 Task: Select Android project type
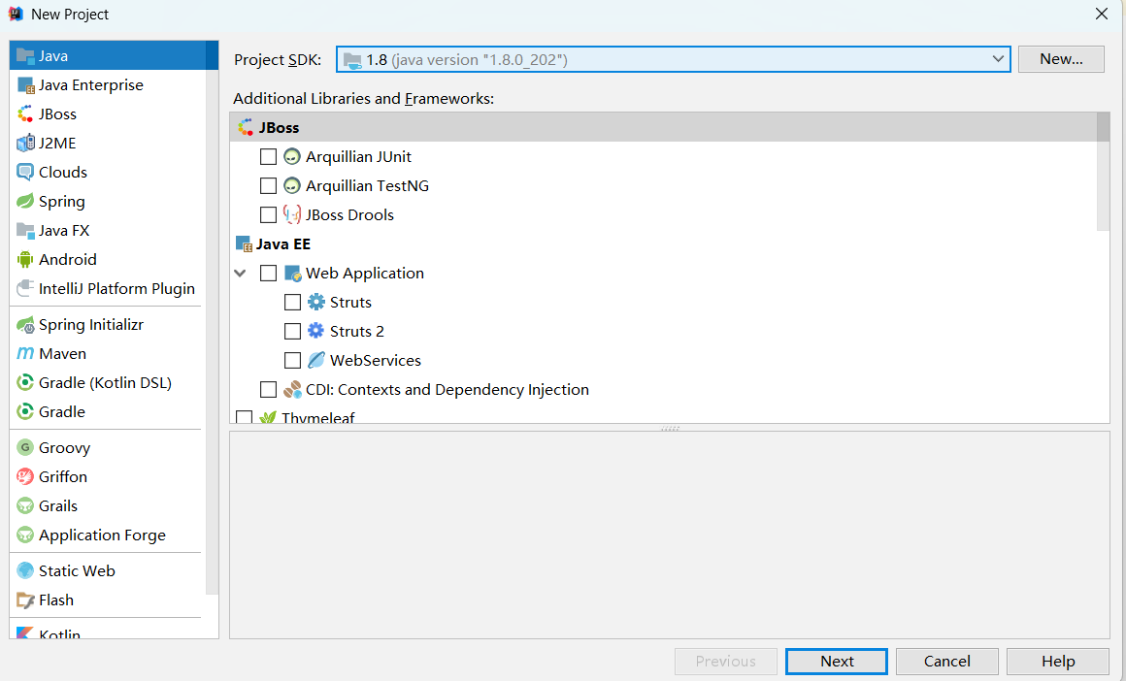pyautogui.click(x=107, y=259)
